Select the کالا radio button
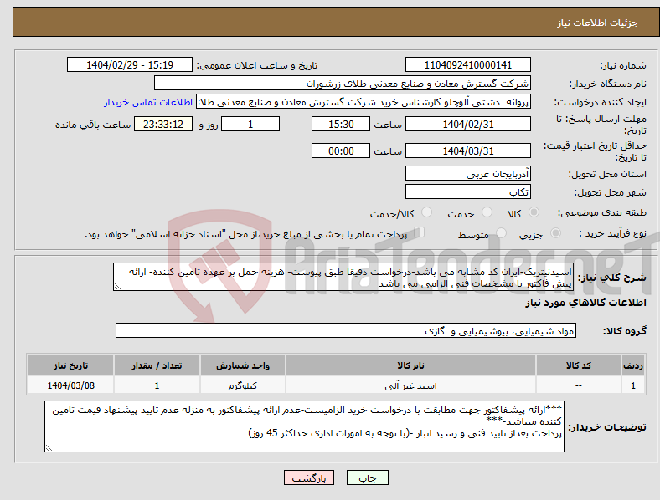The image size is (660, 500). tap(534, 212)
